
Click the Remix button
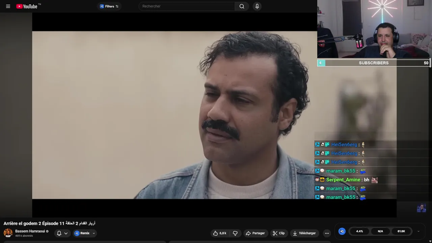[82, 233]
